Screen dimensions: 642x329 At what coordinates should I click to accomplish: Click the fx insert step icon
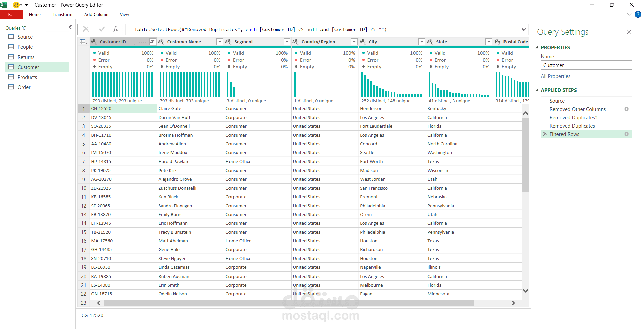pyautogui.click(x=115, y=29)
